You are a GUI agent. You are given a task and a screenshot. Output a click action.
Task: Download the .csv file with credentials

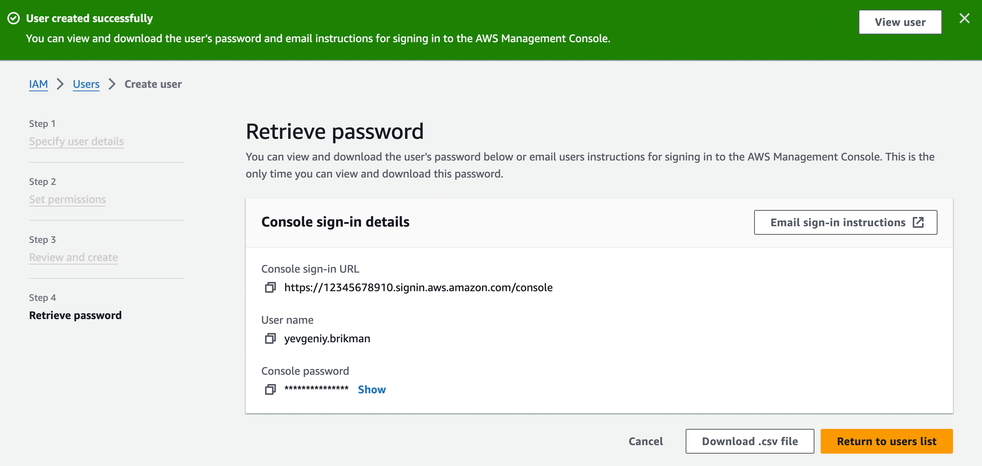pyautogui.click(x=749, y=441)
